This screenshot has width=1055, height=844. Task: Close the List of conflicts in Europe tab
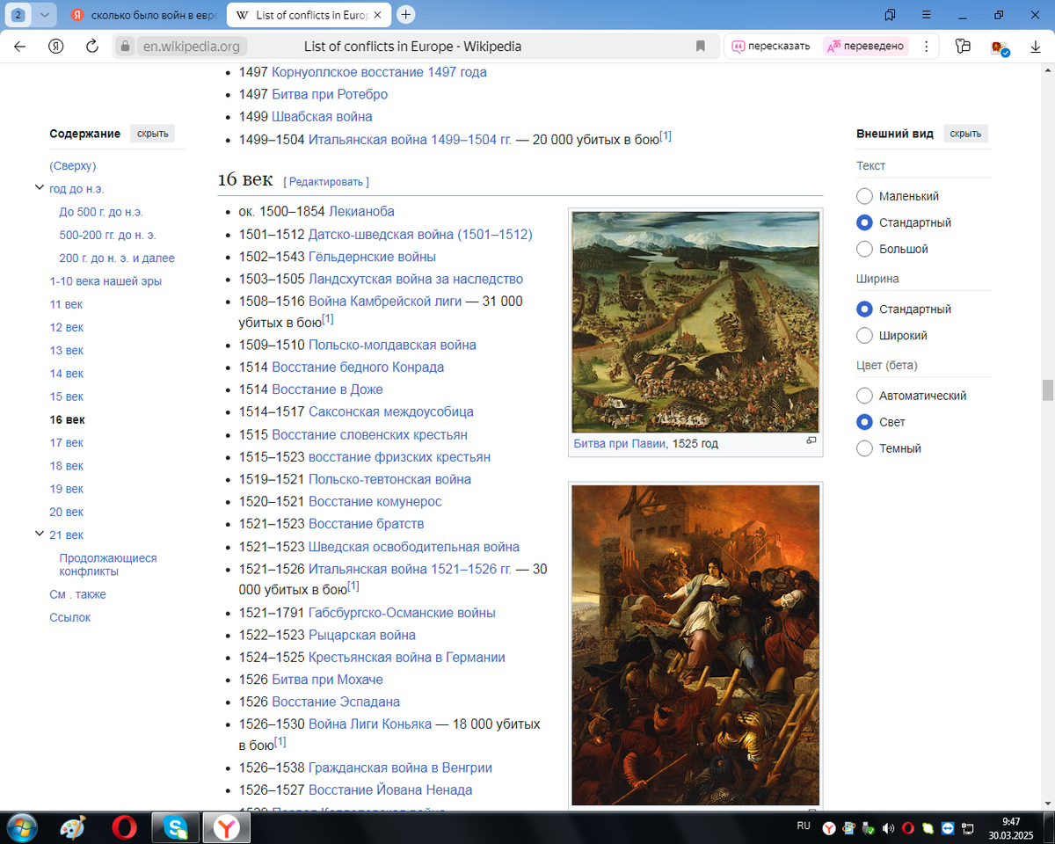378,15
